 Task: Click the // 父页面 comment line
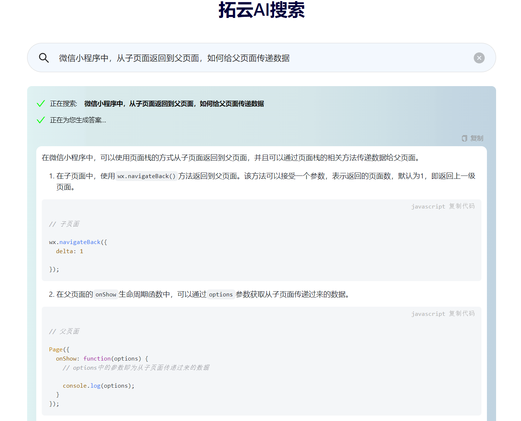[64, 331]
